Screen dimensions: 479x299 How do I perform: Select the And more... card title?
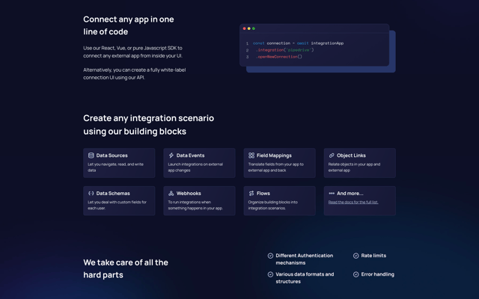click(350, 193)
